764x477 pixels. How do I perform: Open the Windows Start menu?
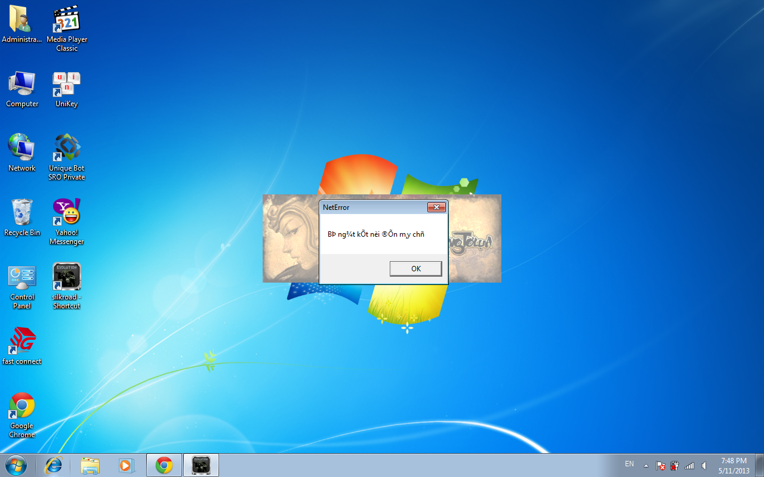(x=16, y=465)
